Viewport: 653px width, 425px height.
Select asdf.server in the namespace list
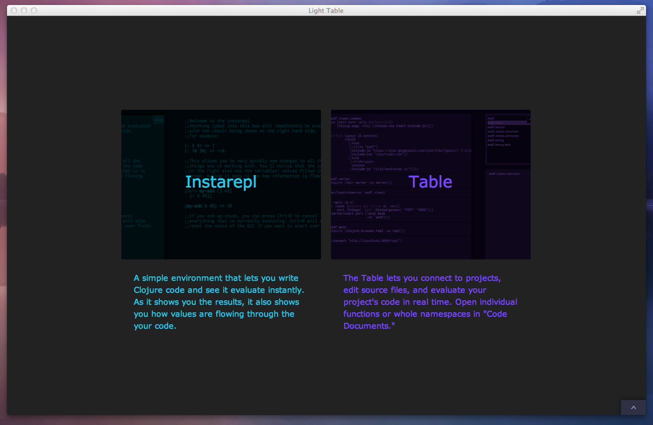[496, 127]
